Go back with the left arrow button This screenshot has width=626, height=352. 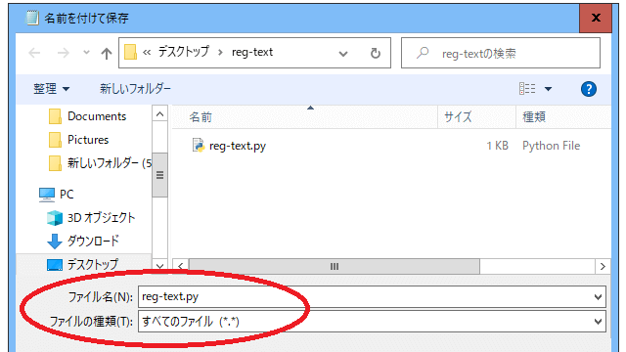35,53
